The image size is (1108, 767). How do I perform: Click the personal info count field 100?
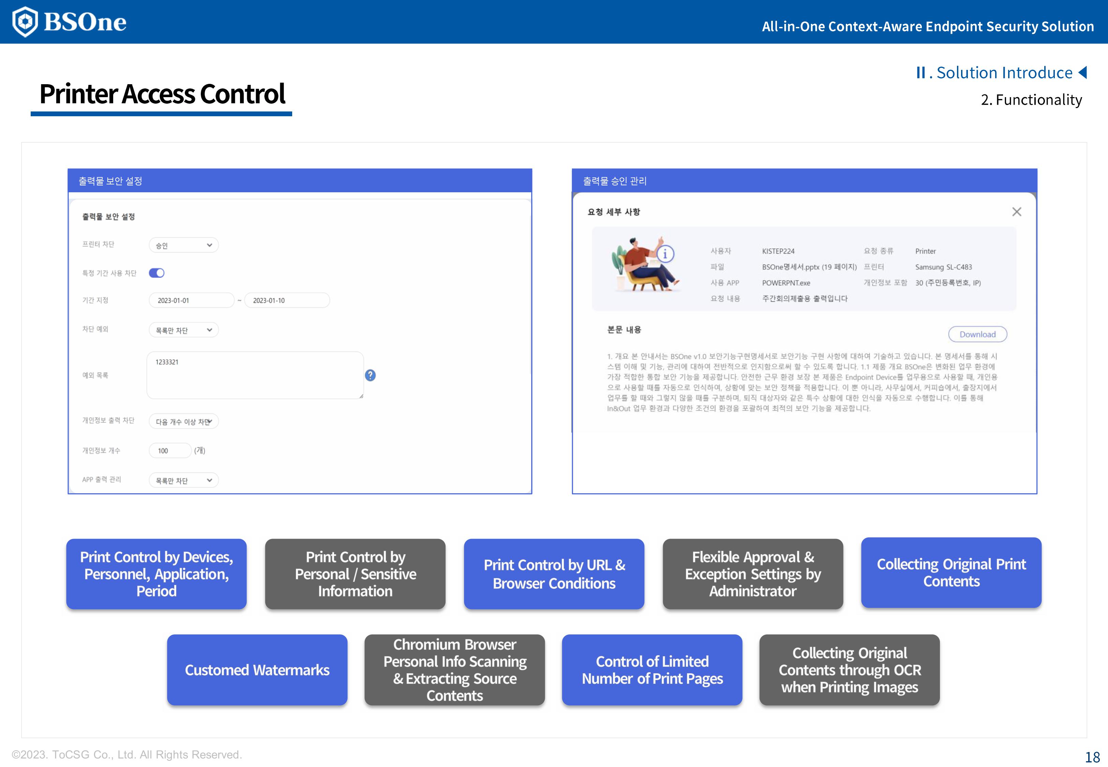point(170,451)
